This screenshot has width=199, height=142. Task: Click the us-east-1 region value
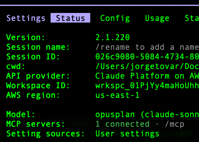point(117,95)
